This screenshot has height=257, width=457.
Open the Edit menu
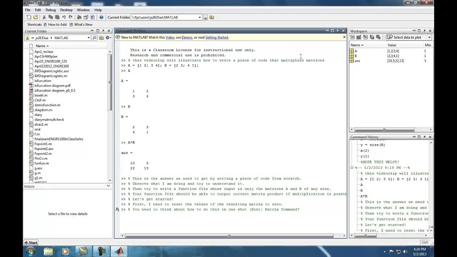click(x=38, y=10)
